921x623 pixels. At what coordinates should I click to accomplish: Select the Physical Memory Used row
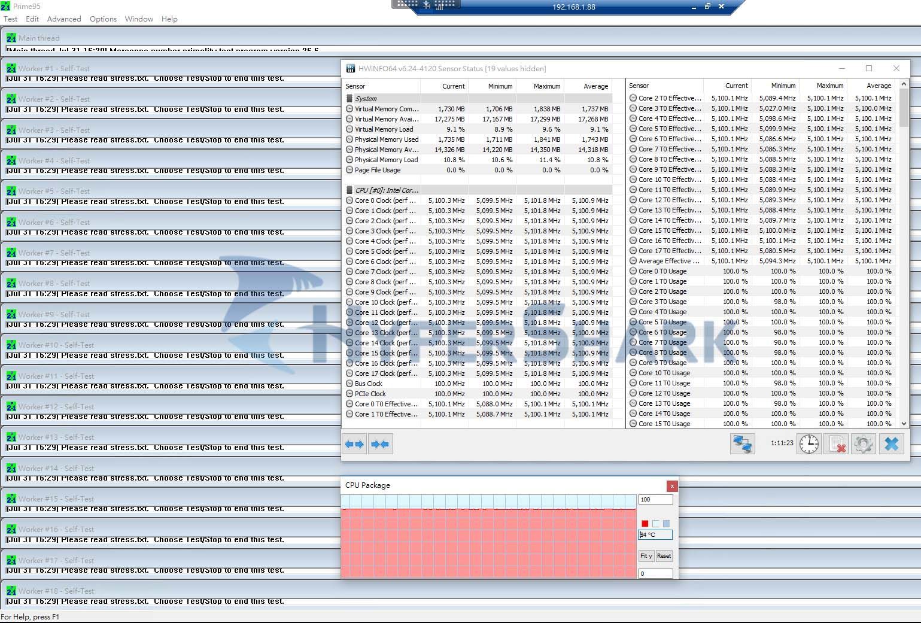pos(477,139)
